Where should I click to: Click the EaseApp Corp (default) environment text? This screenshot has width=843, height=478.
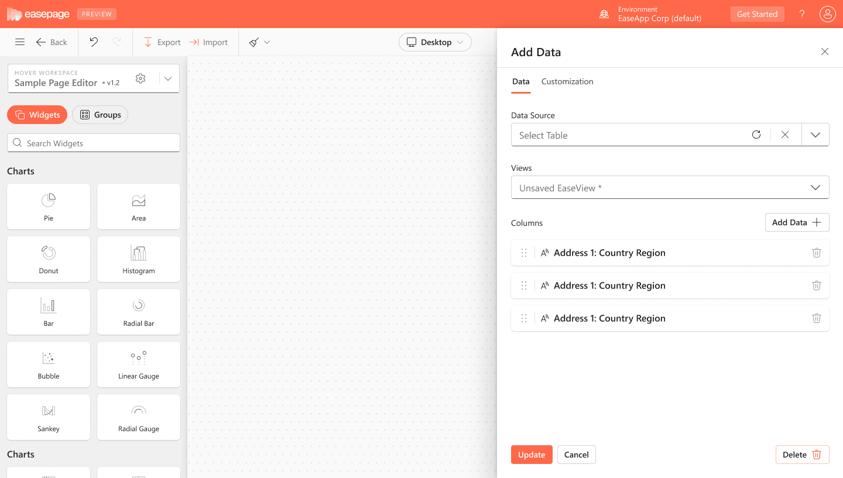(660, 18)
